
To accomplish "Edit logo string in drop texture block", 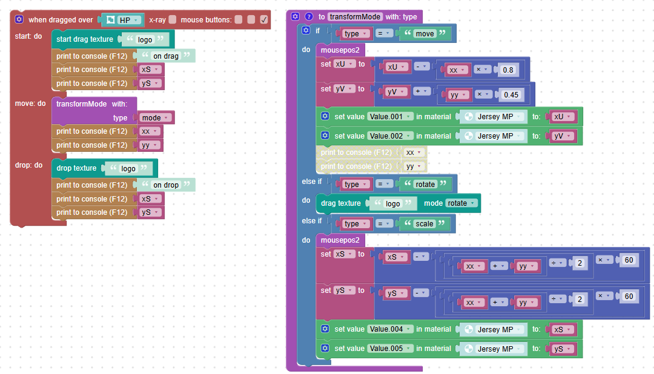I will coord(128,168).
